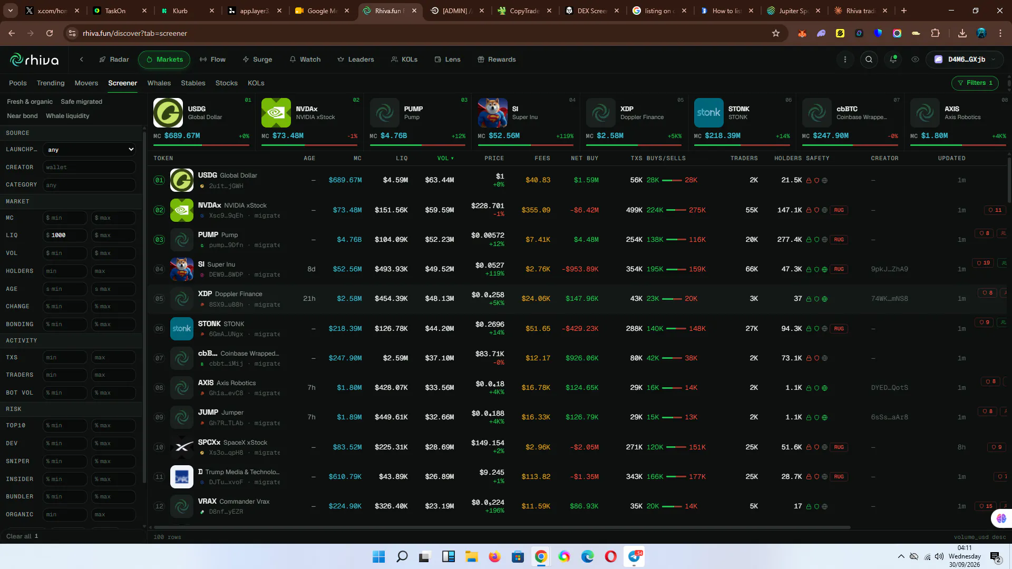The image size is (1012, 569).
Task: Open the Flow section in navigation
Action: click(x=212, y=60)
